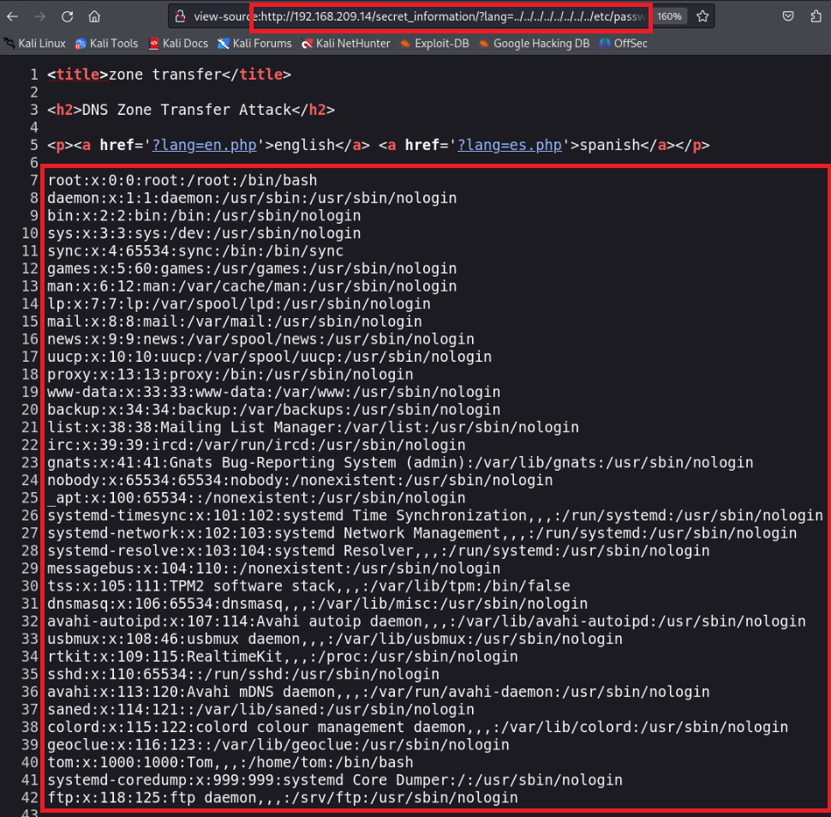Open the Exploit-DB bookmark
831x817 pixels.
click(x=434, y=44)
